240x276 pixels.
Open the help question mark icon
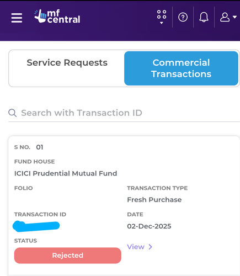click(183, 17)
